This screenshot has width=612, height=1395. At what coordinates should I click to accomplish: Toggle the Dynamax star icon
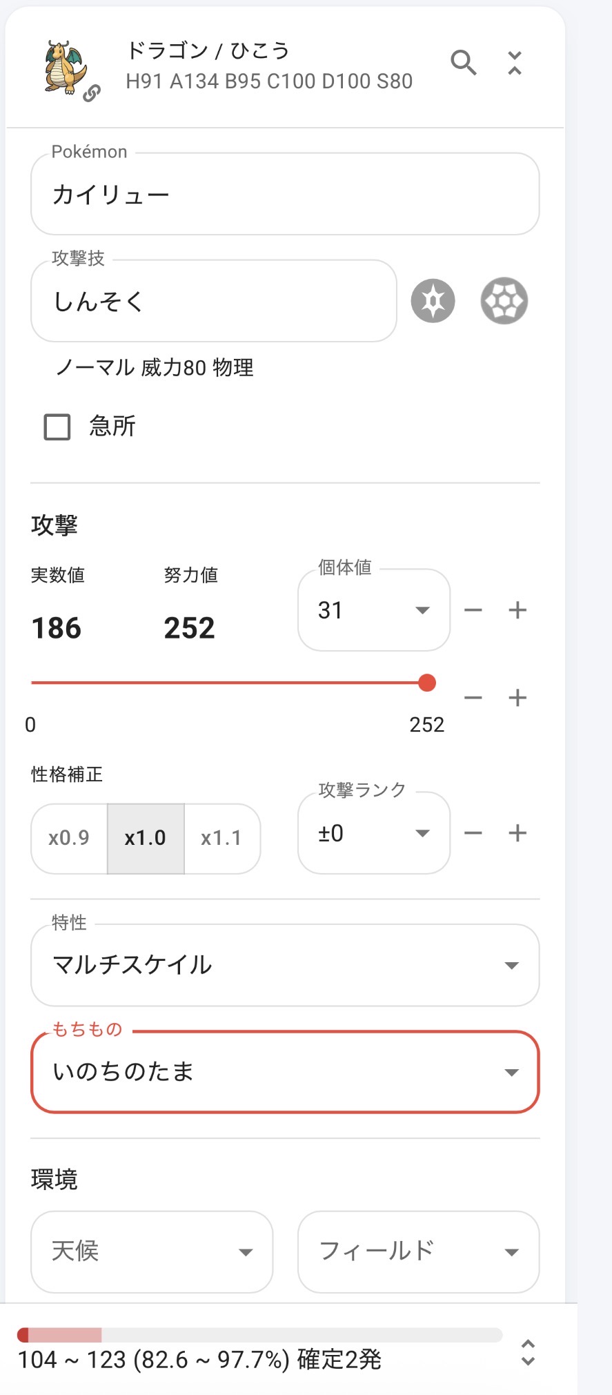click(433, 301)
